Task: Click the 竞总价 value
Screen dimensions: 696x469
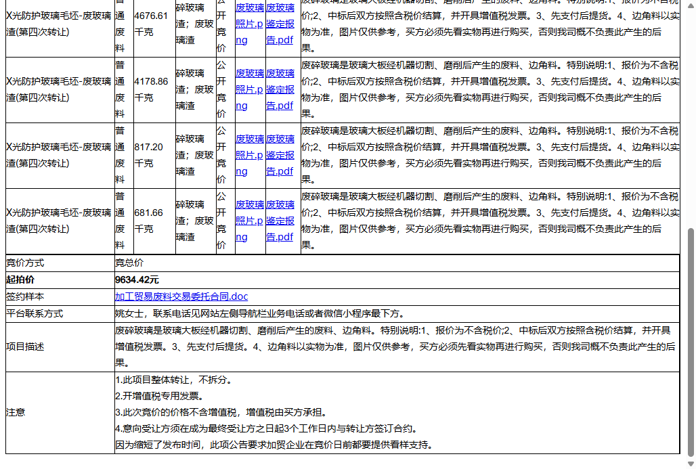Action: (x=129, y=263)
